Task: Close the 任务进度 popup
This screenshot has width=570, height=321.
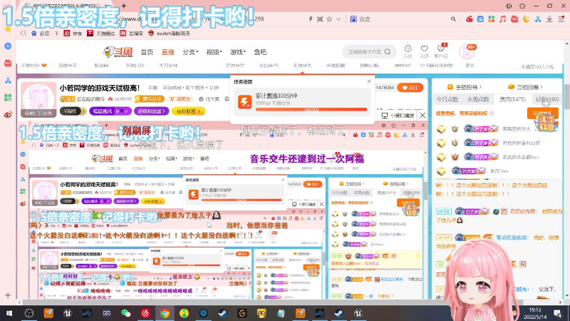Action: pos(369,81)
